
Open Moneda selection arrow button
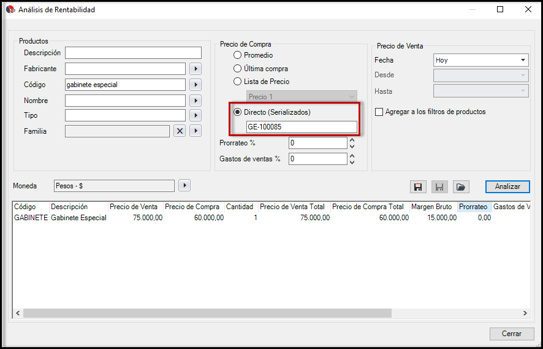pos(184,185)
